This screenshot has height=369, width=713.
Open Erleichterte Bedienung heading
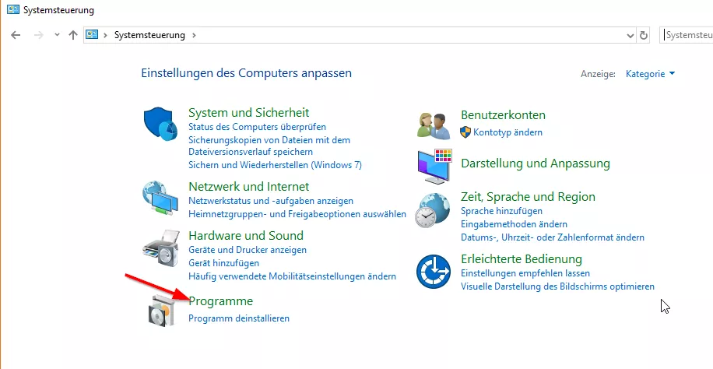[521, 259]
